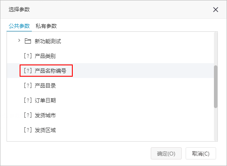Viewport: 227px width, 166px height.
Task: Select the 产品名称编号 parameter
Action: (x=110, y=71)
